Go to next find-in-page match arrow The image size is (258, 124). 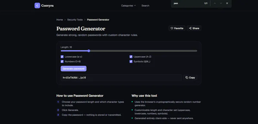tap(221, 3)
